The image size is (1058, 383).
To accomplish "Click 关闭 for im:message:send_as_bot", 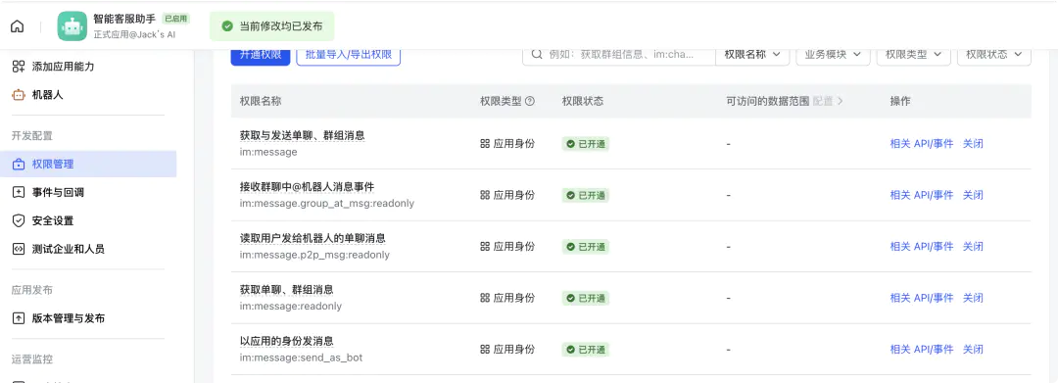I will coord(973,350).
